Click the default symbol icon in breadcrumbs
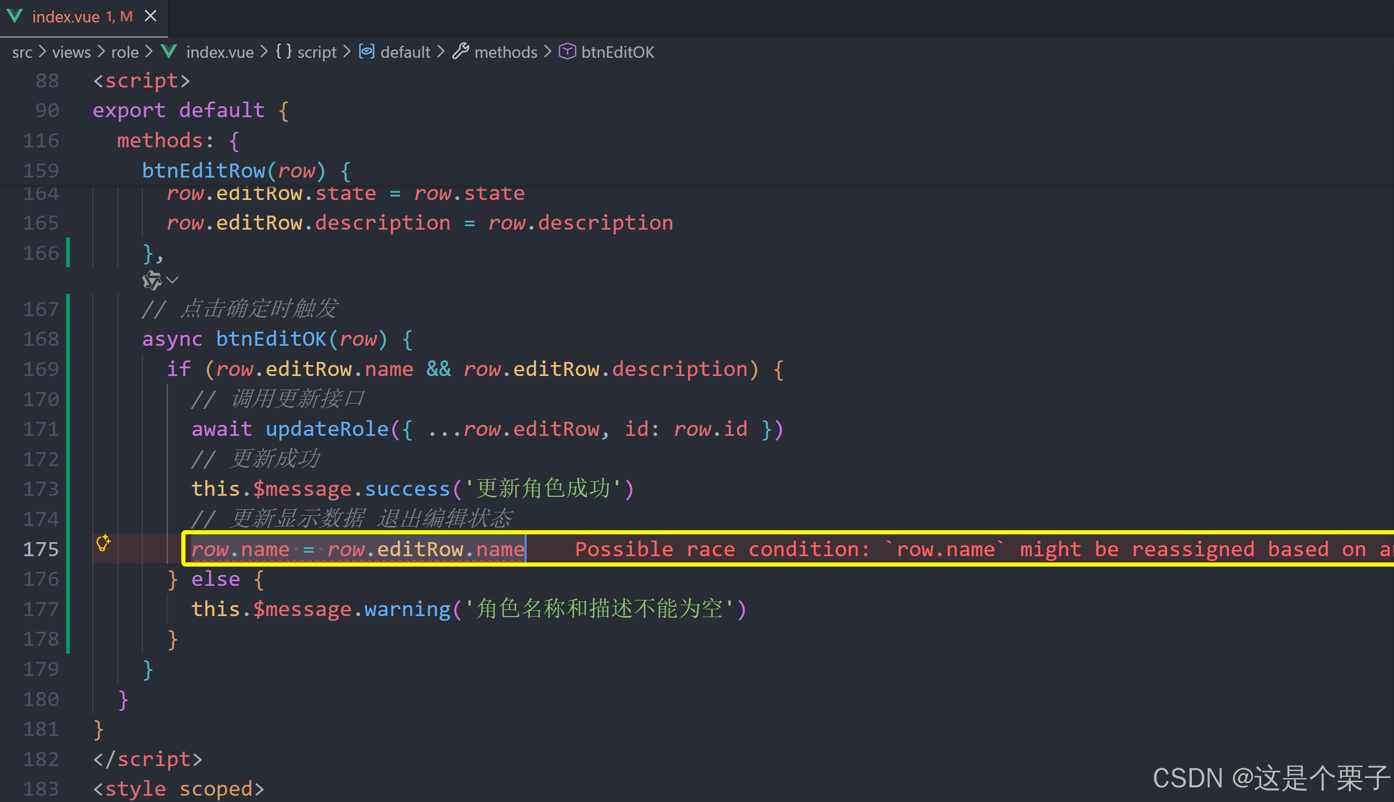The width and height of the screenshot is (1394, 802). pos(366,52)
